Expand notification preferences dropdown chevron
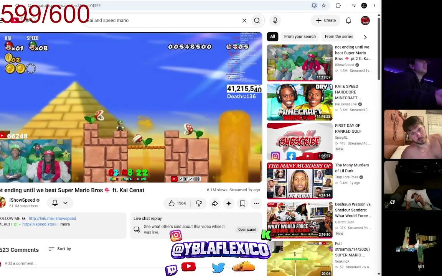The width and height of the screenshot is (442, 276). click(x=65, y=203)
